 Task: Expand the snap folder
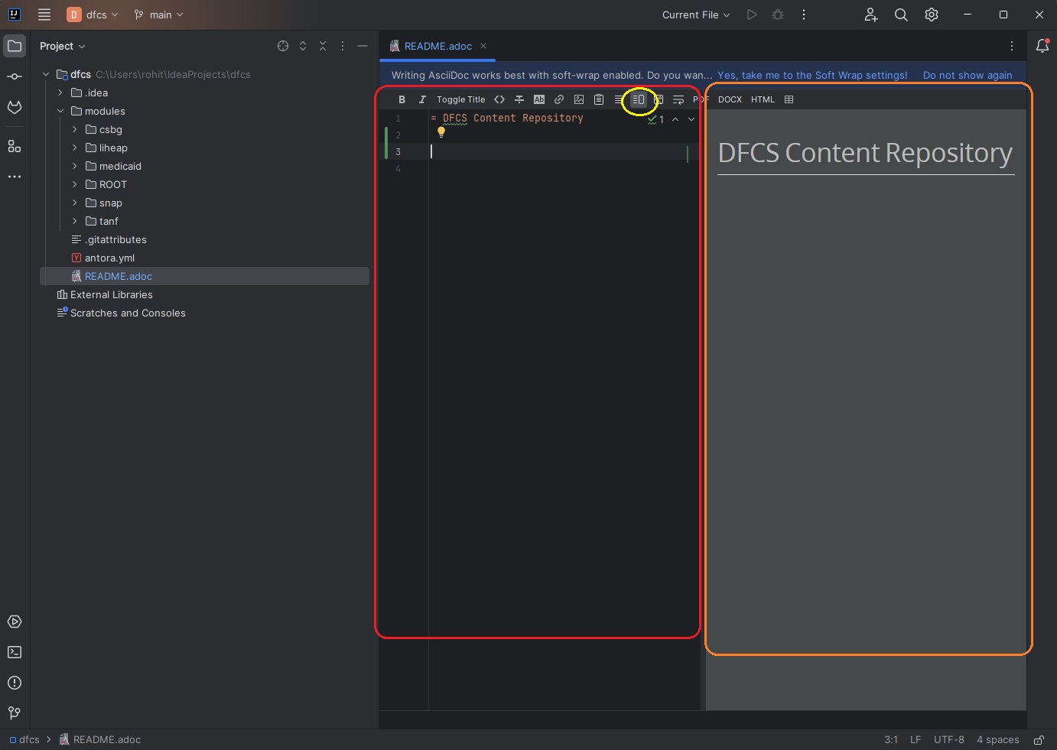pos(75,203)
